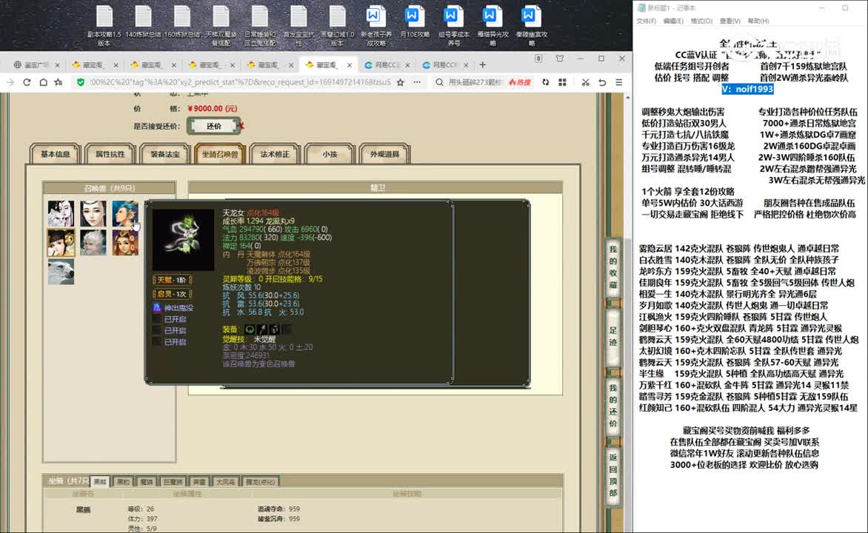Click the 我的还价 side button
This screenshot has height=533, width=868.
pos(612,406)
